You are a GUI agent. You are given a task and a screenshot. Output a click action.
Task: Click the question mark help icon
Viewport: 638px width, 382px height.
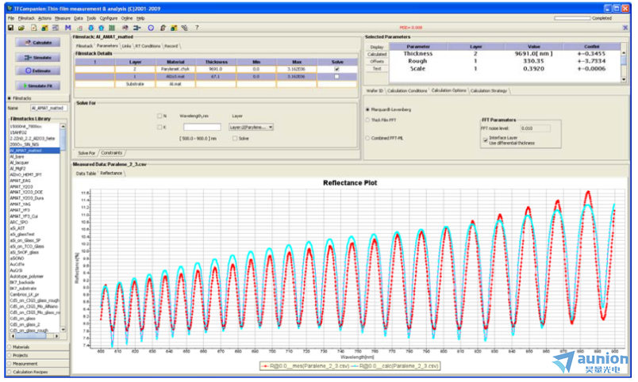[197, 28]
